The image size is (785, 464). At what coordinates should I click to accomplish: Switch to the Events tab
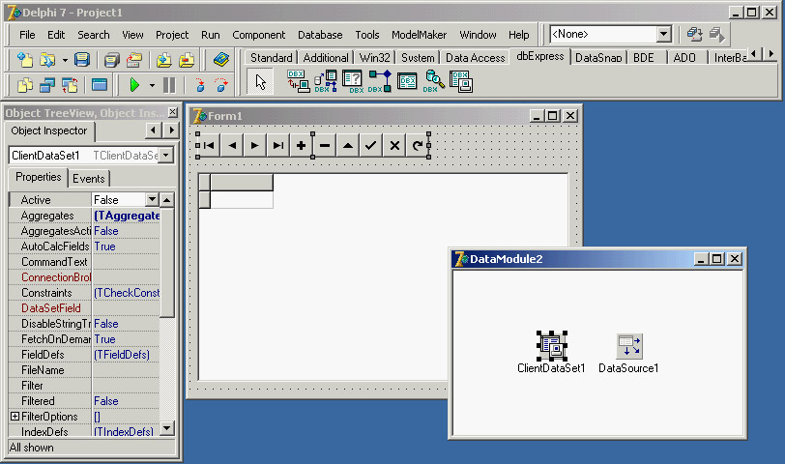tap(89, 178)
